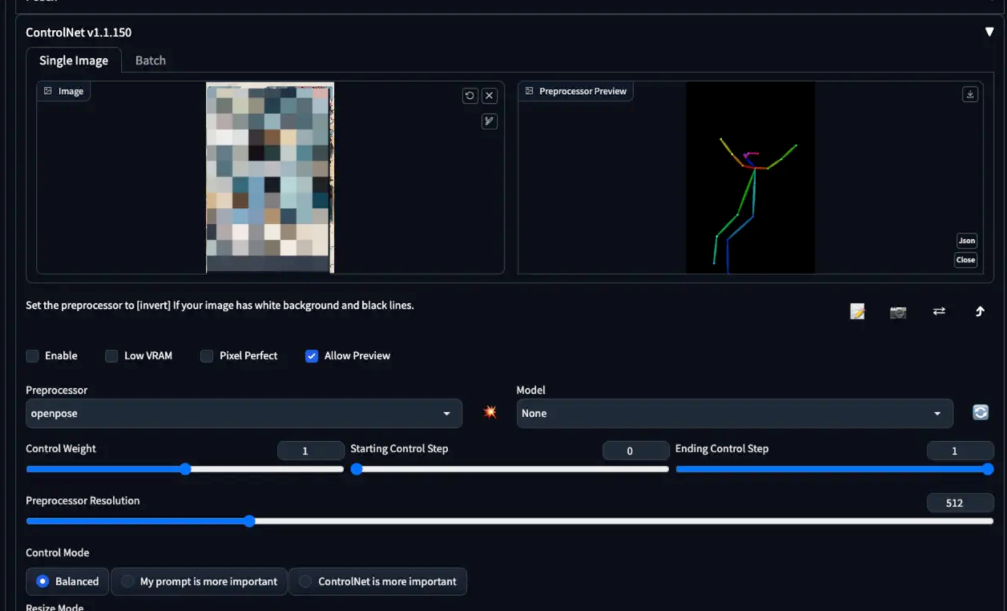This screenshot has width=1007, height=611.
Task: Uncheck the Allow Preview checkbox
Action: tap(311, 356)
